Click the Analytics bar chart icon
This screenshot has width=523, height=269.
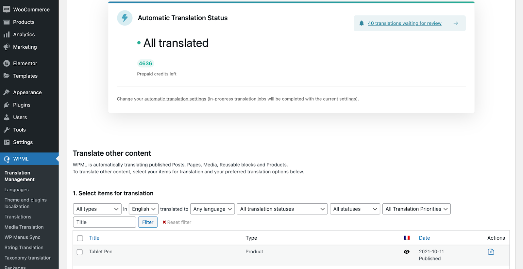pos(7,35)
